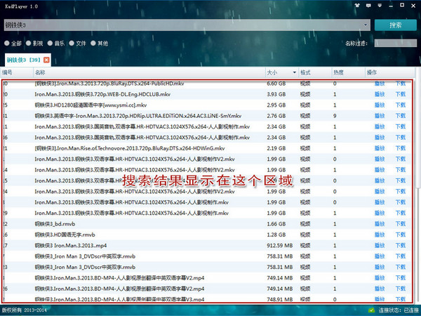
Task: Sort results by the 热度 column header
Action: [x=339, y=72]
